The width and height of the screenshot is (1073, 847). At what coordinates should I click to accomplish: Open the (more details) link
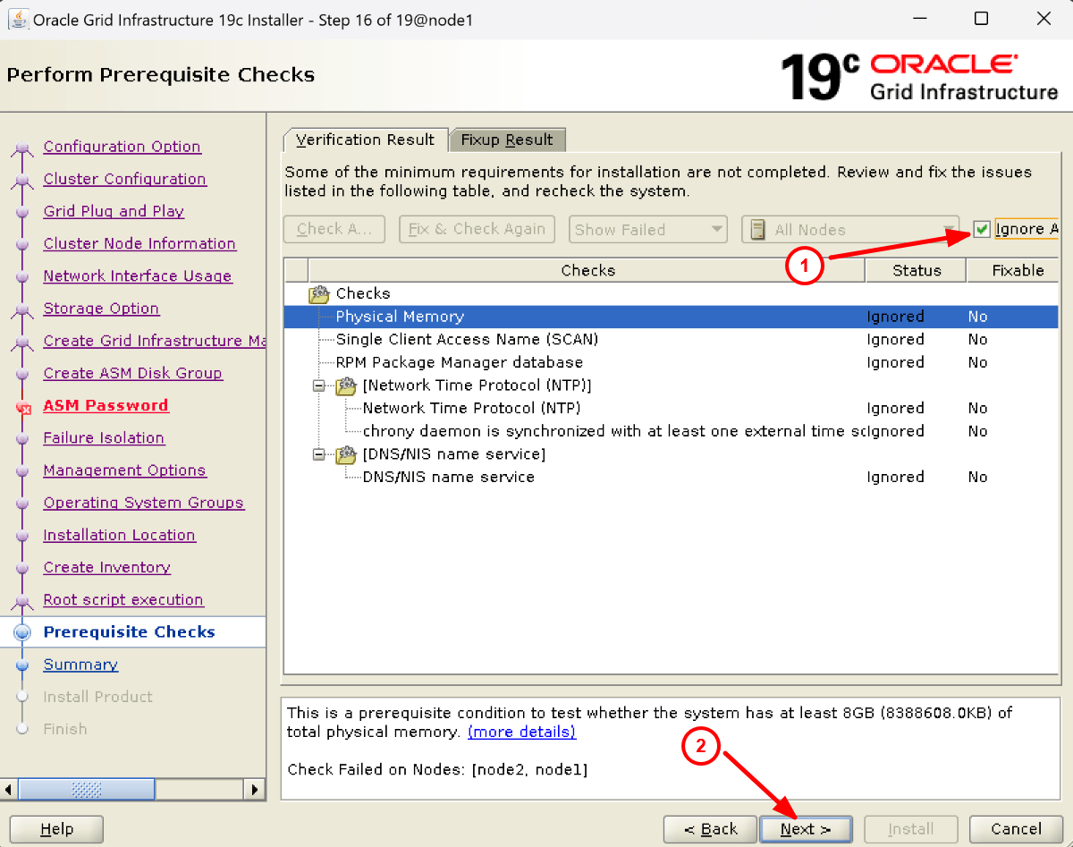pyautogui.click(x=521, y=732)
